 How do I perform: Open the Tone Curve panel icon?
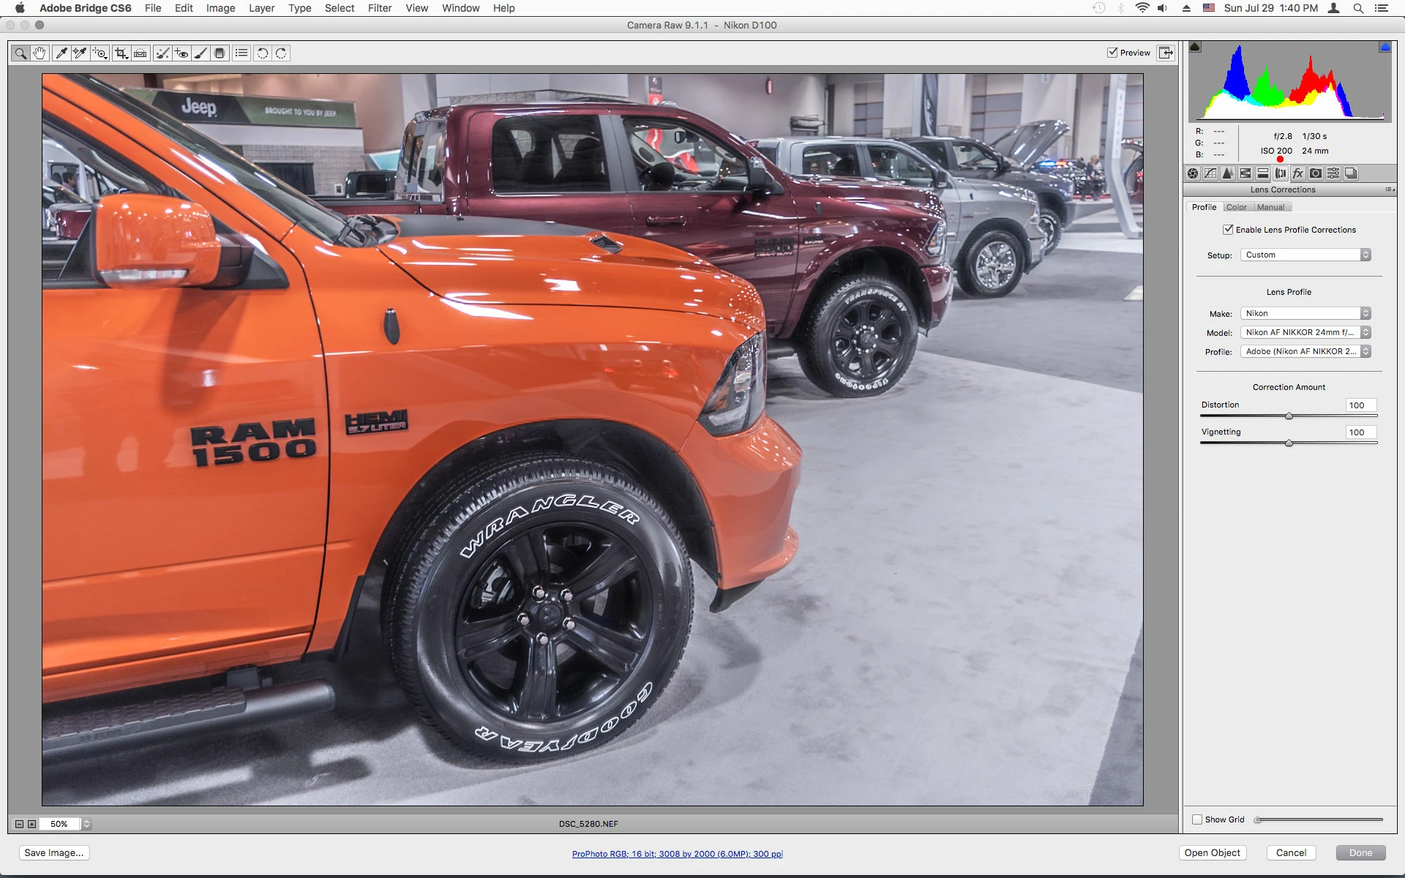[1210, 173]
